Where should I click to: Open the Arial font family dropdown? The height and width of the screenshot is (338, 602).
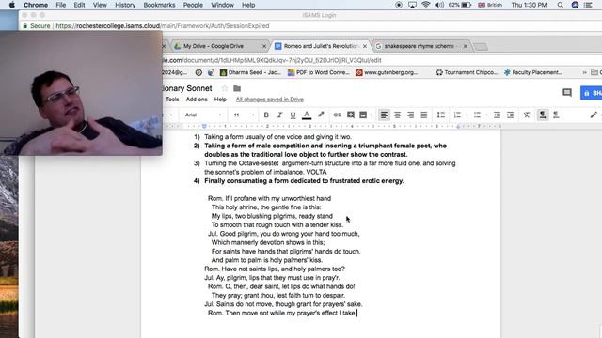click(x=203, y=115)
